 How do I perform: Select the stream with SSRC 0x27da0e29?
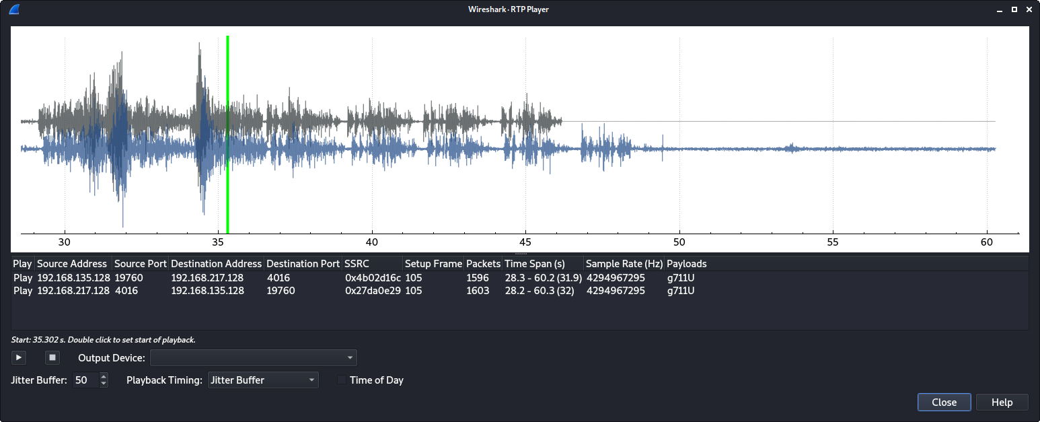point(519,291)
